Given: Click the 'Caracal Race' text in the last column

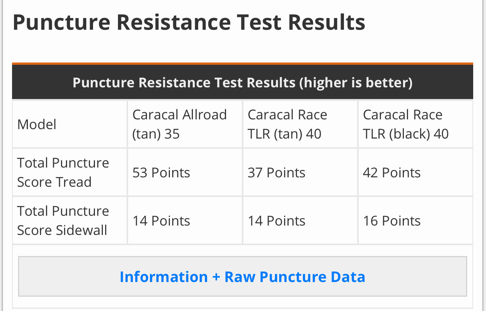Looking at the screenshot, I should point(402,114).
